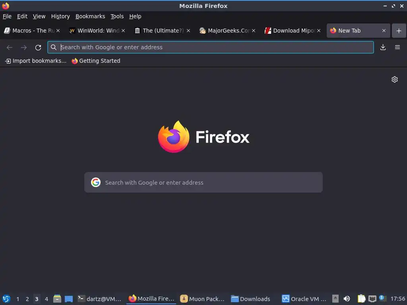Switch to workspace 1
Viewport: 407px width, 305px height.
[17, 299]
